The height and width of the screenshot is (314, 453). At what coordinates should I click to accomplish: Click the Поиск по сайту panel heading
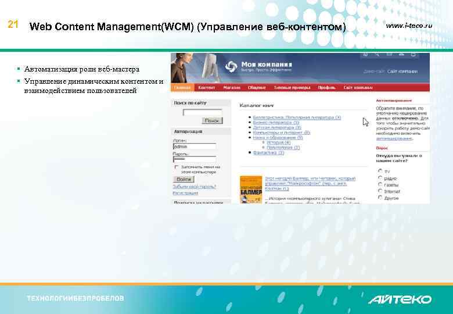[190, 103]
